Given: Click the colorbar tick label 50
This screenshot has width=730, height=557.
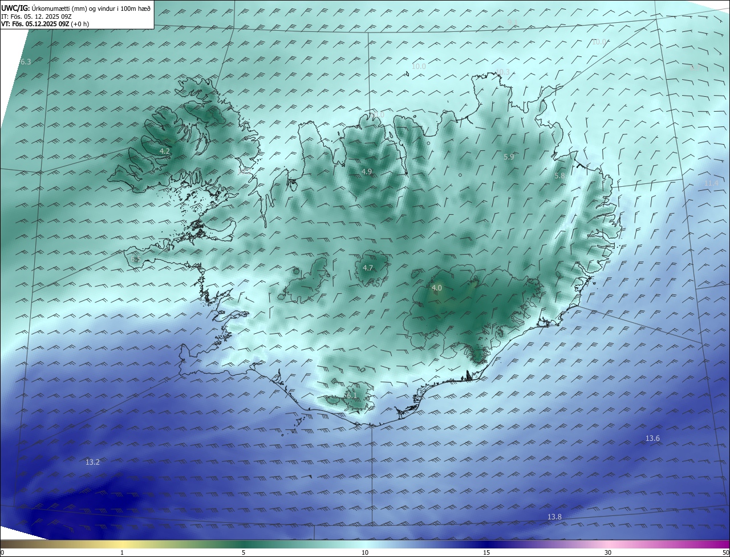Looking at the screenshot, I should [x=725, y=552].
